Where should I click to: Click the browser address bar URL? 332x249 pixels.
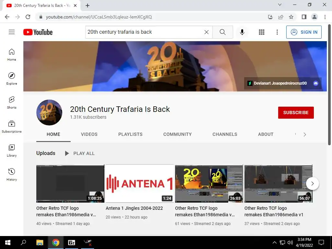[99, 17]
